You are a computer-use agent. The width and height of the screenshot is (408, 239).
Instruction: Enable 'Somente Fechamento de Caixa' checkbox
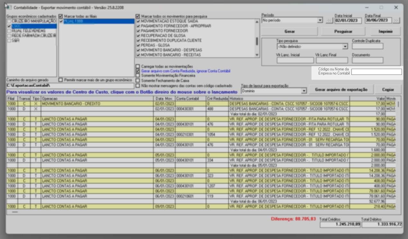pyautogui.click(x=138, y=80)
